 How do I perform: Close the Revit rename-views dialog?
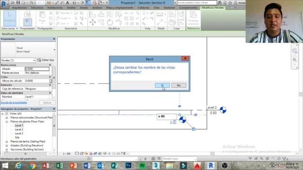185,59
